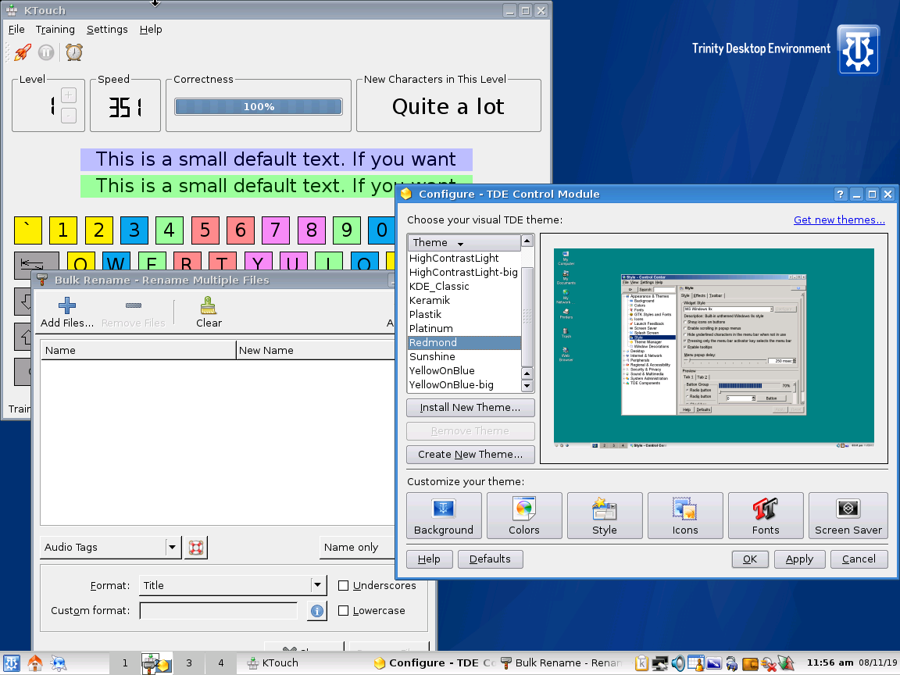The width and height of the screenshot is (900, 675).
Task: Click the volume speaker tray icon
Action: pos(678,663)
